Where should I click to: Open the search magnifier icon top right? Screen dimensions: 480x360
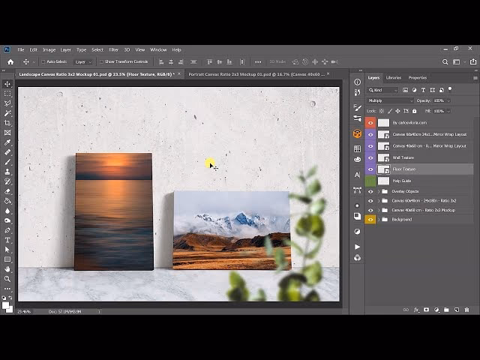coord(445,61)
